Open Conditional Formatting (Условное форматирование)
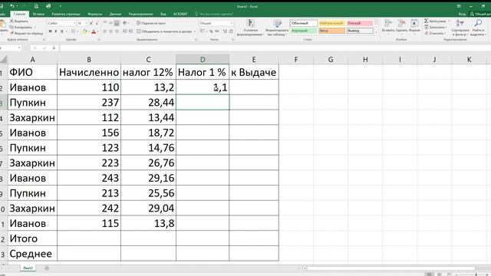 (250, 28)
